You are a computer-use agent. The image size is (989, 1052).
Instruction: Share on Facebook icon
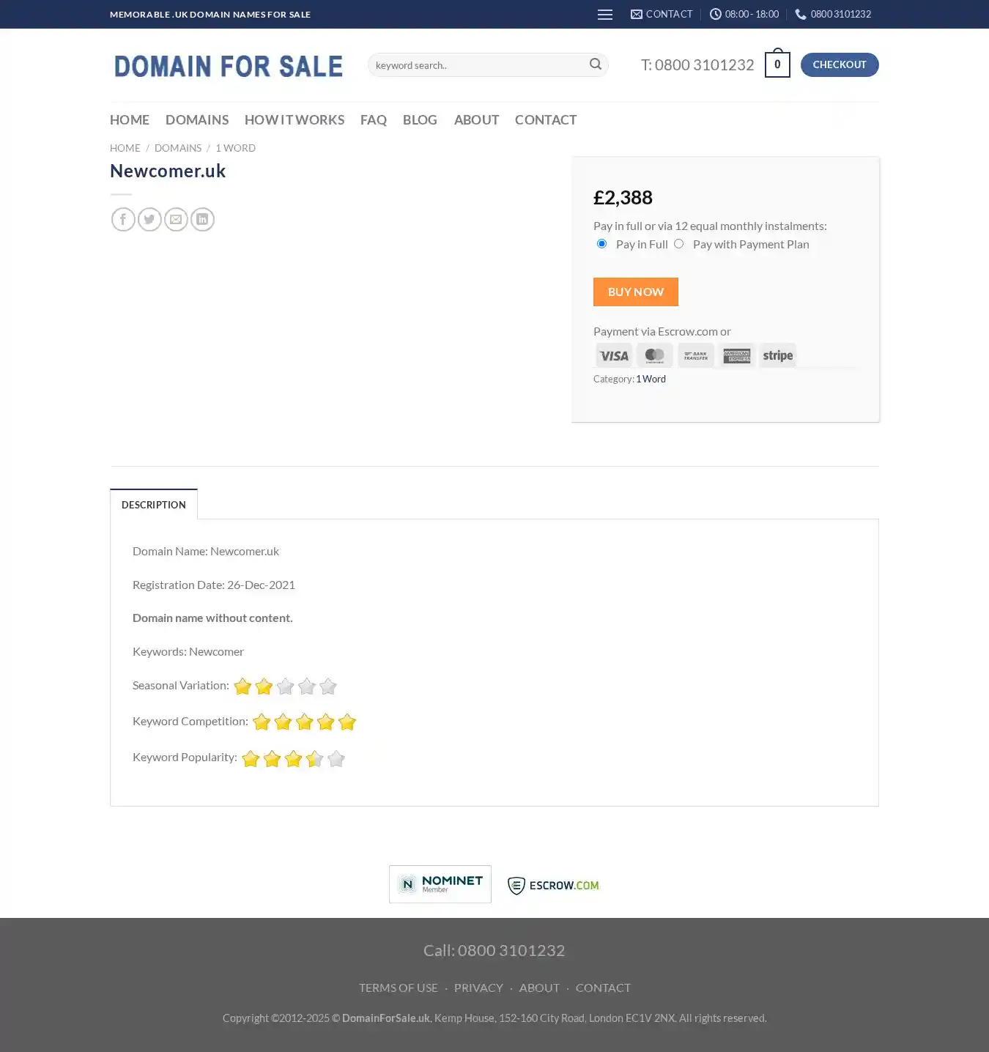point(123,219)
